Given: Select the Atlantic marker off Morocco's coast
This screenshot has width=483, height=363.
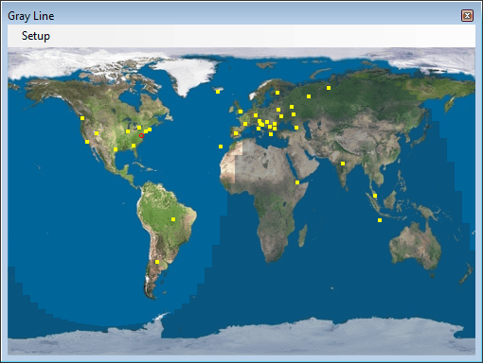Looking at the screenshot, I should 221,147.
